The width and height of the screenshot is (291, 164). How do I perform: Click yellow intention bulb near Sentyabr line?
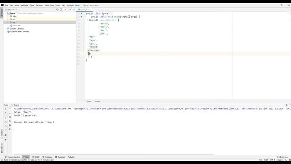[x=89, y=51]
